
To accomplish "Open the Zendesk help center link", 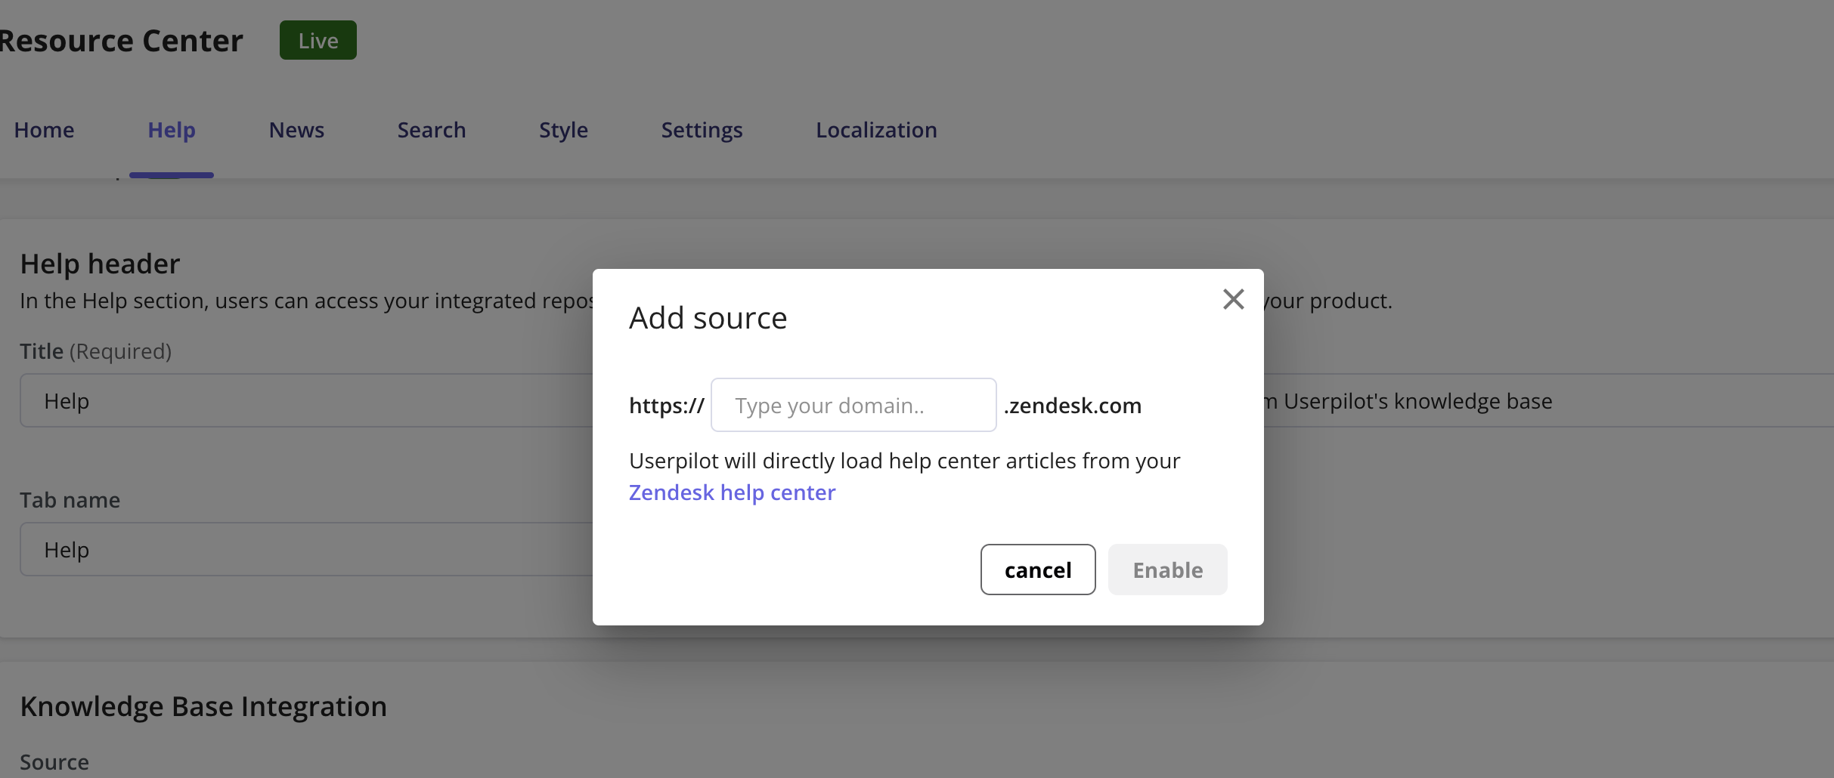I will point(732,492).
